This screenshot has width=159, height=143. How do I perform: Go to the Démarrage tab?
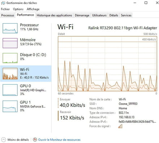point(82,15)
